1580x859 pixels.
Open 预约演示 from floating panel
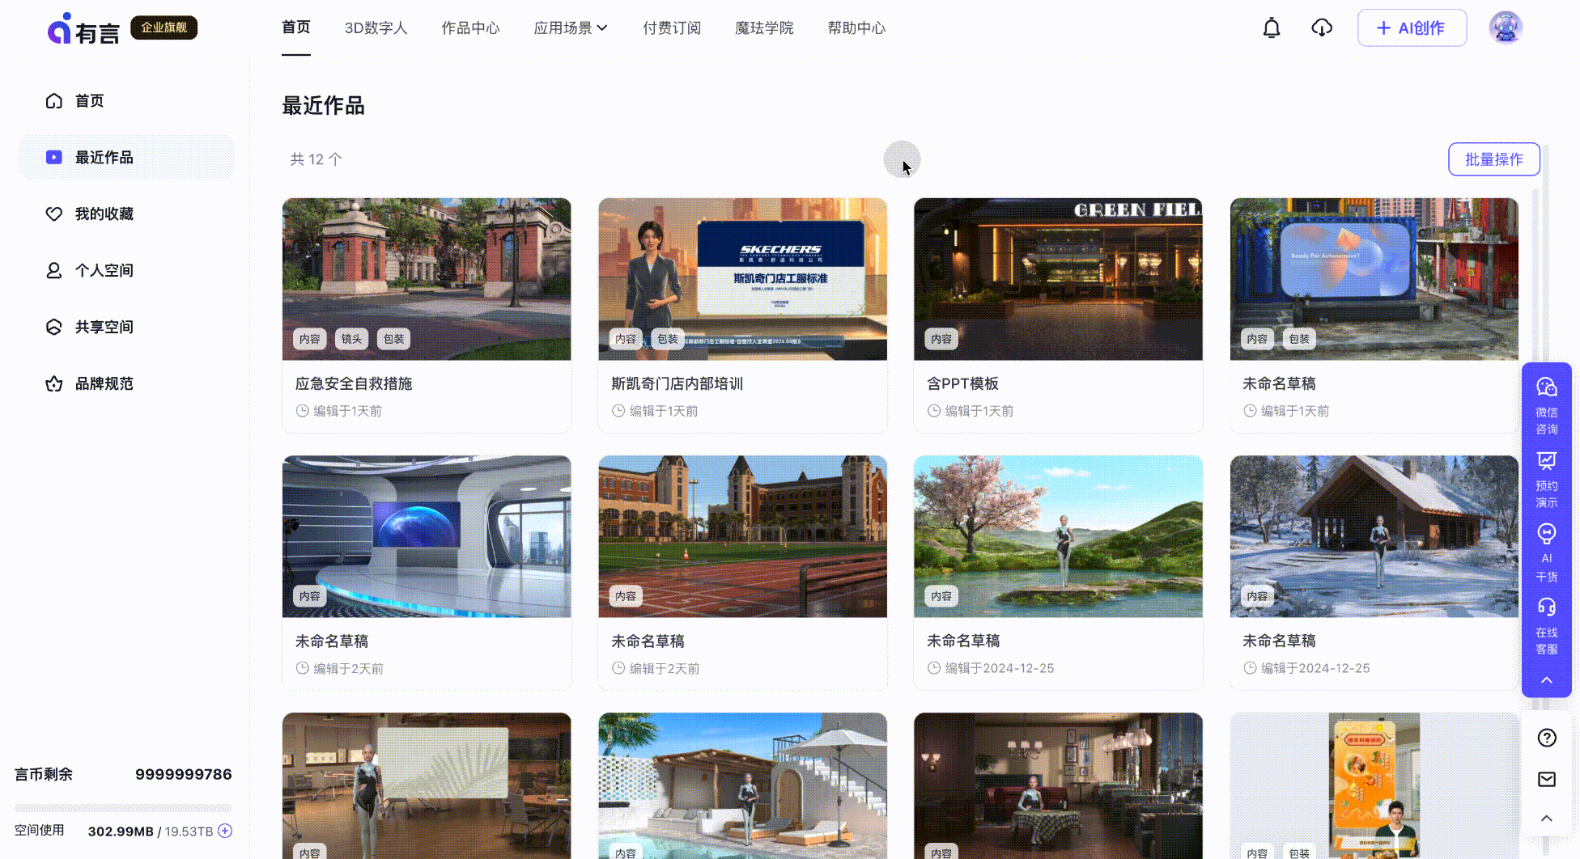[1547, 480]
